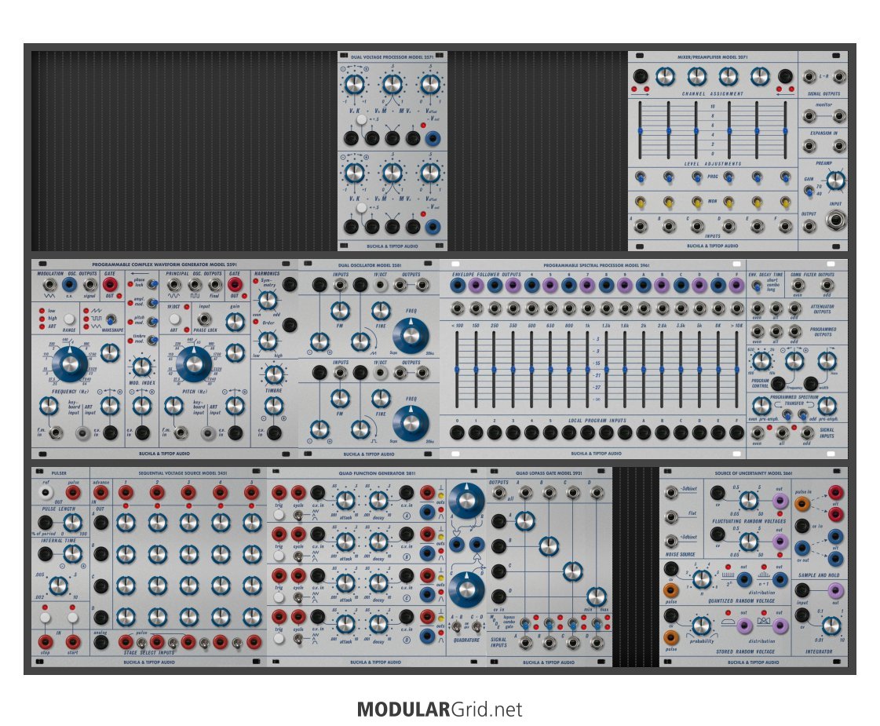
Task: Push section A white trig button on 281t
Action: pyautogui.click(x=279, y=514)
